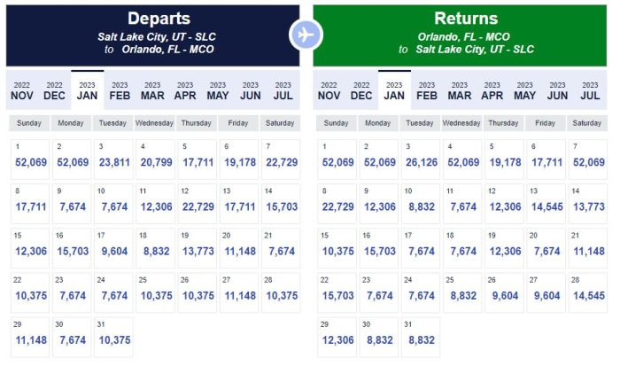Image resolution: width=620 pixels, height=366 pixels.
Task: Open JUN 2023 month in Departs calendar
Action: click(x=251, y=90)
